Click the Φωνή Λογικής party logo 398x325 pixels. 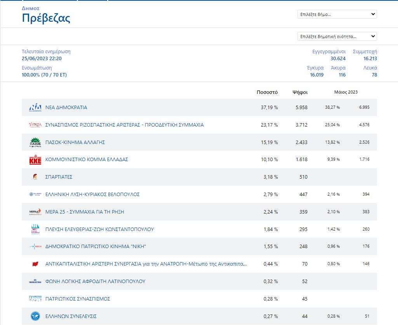(x=35, y=282)
